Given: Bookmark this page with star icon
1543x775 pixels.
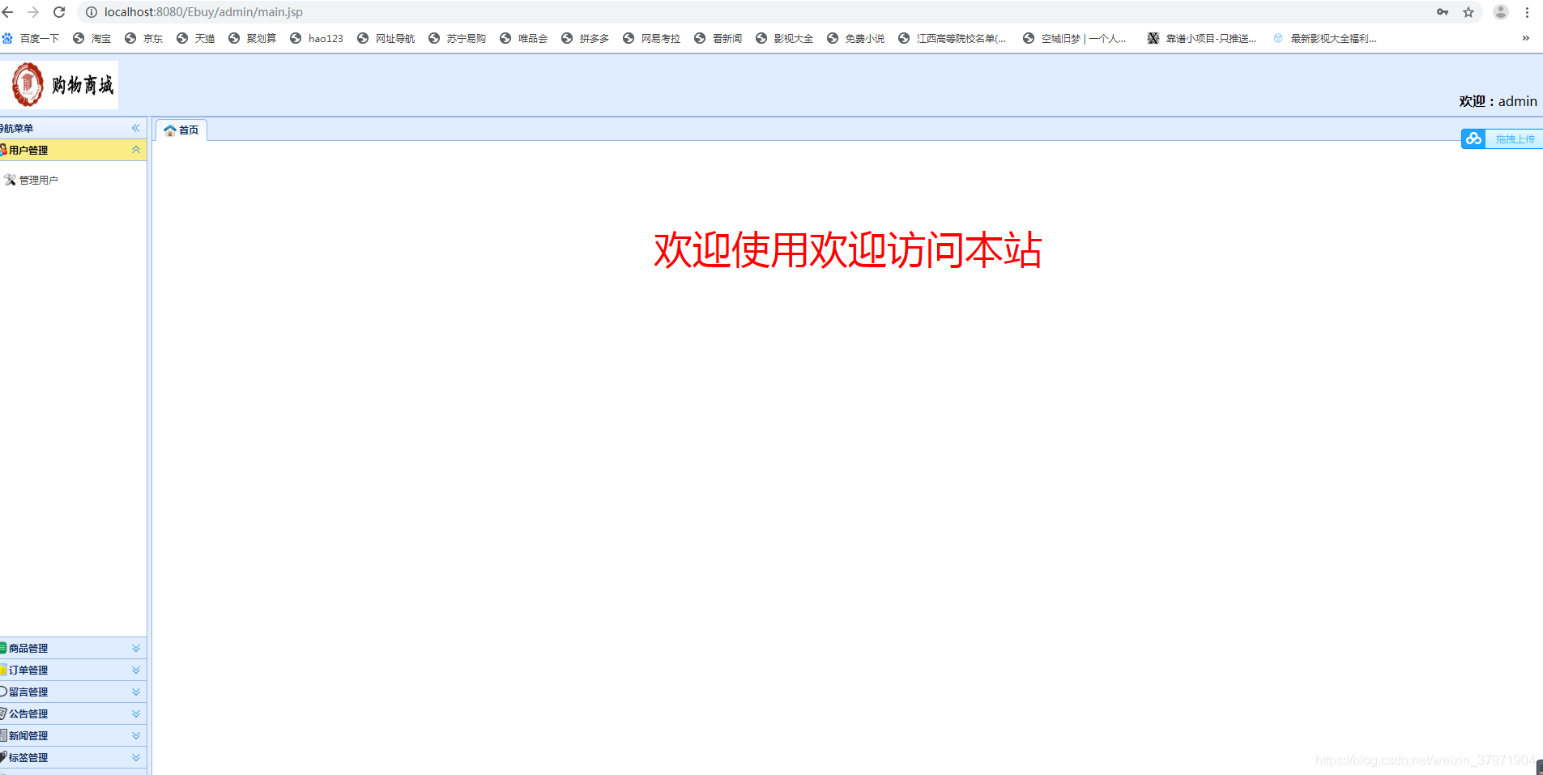Looking at the screenshot, I should (x=1468, y=12).
